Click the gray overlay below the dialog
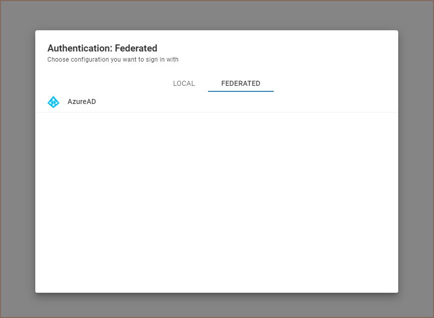This screenshot has height=318, width=434. pyautogui.click(x=217, y=305)
